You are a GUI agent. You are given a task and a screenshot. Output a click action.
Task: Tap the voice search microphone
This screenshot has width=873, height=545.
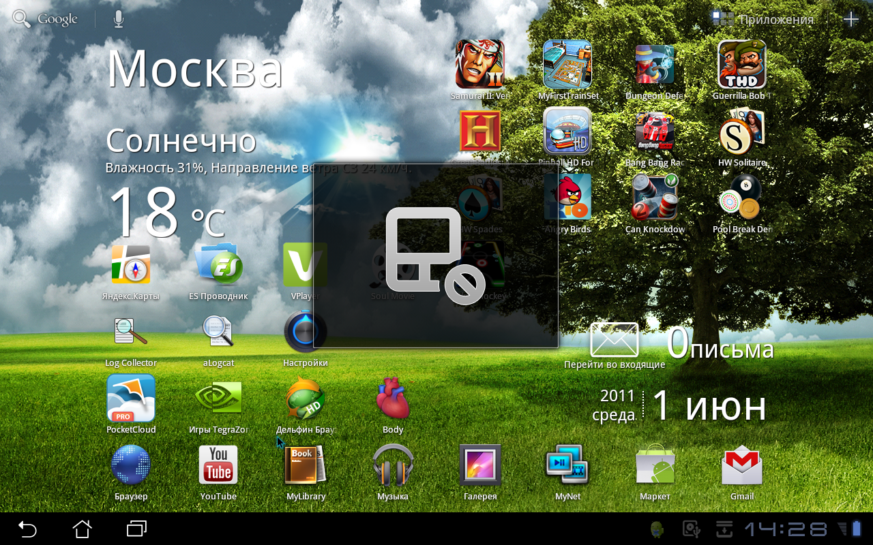tap(119, 19)
